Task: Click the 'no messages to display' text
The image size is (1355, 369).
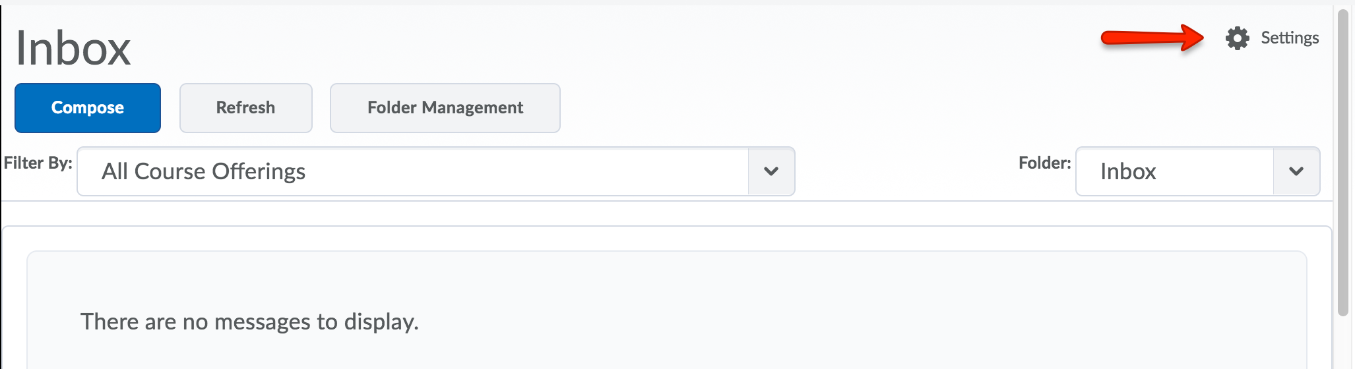Action: [249, 322]
